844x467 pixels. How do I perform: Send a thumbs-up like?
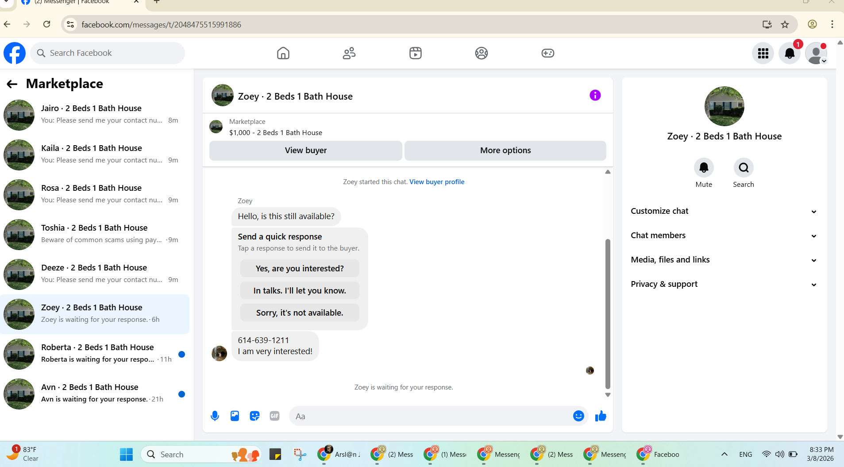pos(601,416)
